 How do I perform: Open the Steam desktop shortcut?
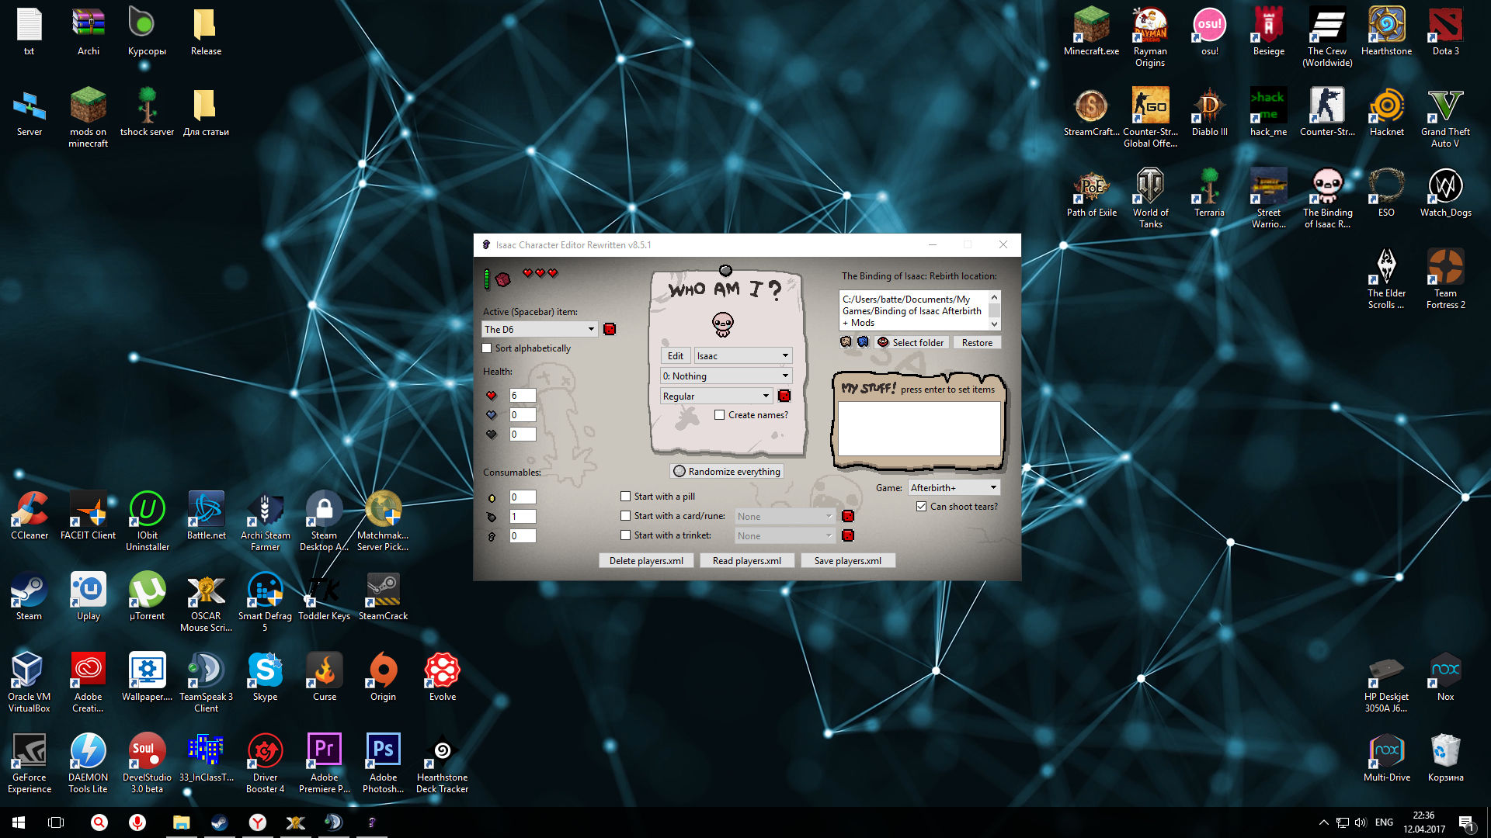coord(29,597)
